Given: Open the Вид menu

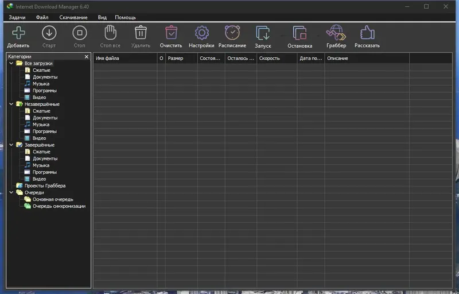Looking at the screenshot, I should pos(102,17).
